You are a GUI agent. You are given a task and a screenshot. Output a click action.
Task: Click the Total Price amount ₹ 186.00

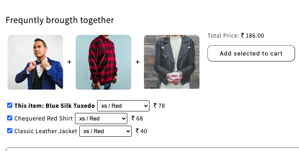253,36
